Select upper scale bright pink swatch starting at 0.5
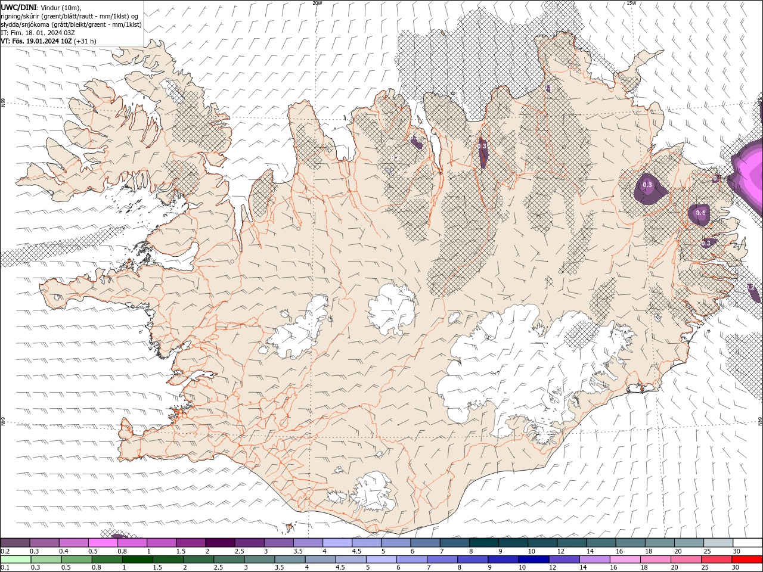The width and height of the screenshot is (763, 572). pyautogui.click(x=103, y=543)
